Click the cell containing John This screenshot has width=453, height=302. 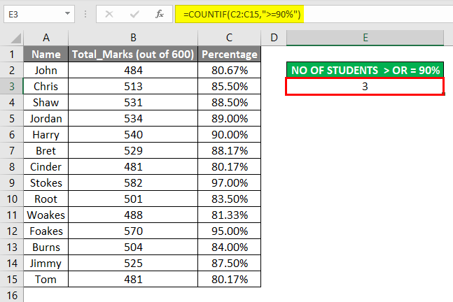pyautogui.click(x=46, y=70)
